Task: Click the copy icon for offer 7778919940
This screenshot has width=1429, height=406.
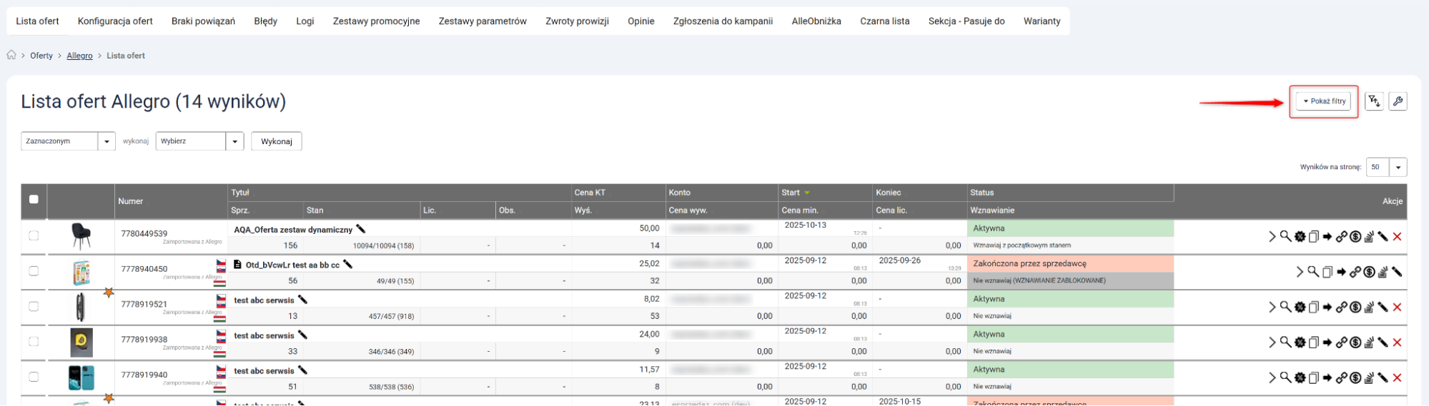Action: [1313, 377]
